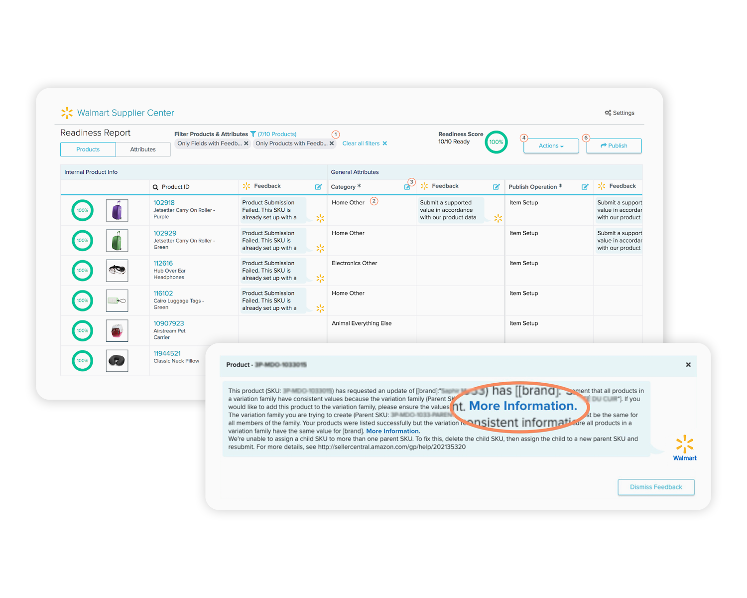Screen dimensions: 747x598
Task: Click spark icon in Category feedback of 102918
Action: coord(498,218)
